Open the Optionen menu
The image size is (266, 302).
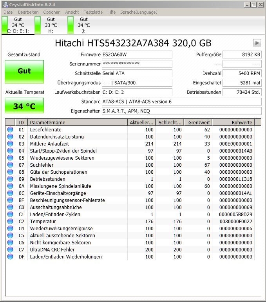pyautogui.click(x=52, y=12)
